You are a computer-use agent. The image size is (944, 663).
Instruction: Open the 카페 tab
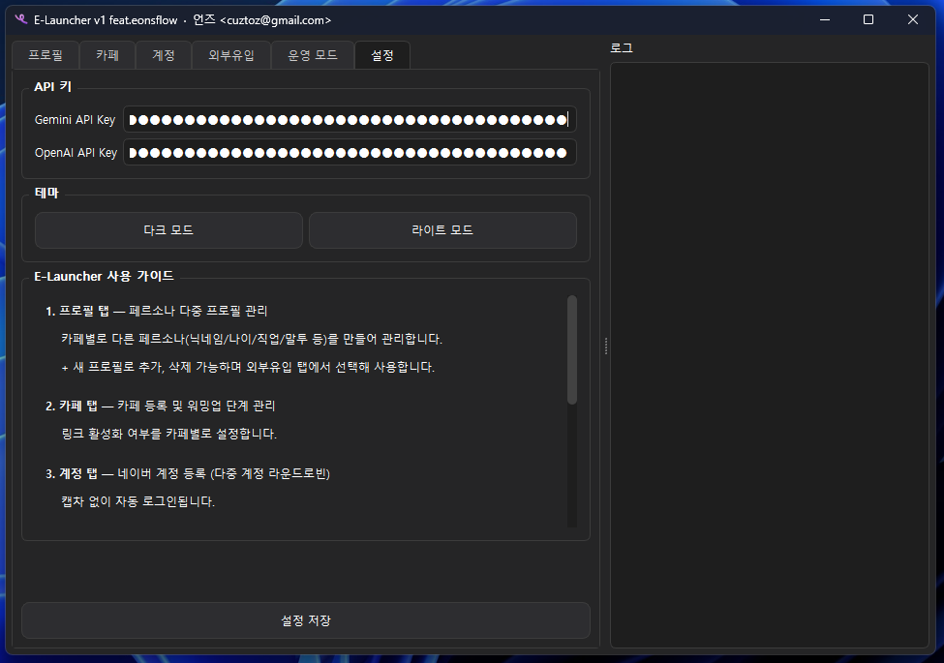(107, 55)
